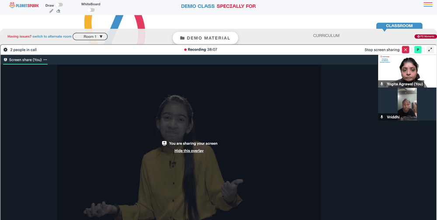Toggle the WhiteBoard switch

91,10
